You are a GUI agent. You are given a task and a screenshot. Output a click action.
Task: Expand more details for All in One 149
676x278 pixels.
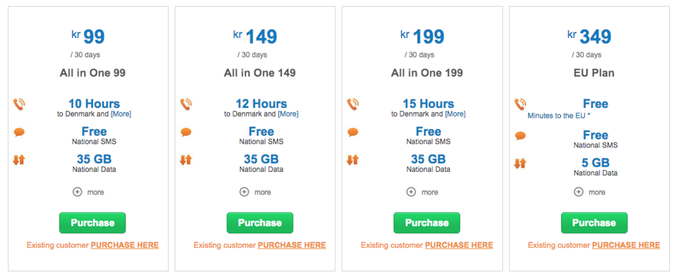point(255,192)
